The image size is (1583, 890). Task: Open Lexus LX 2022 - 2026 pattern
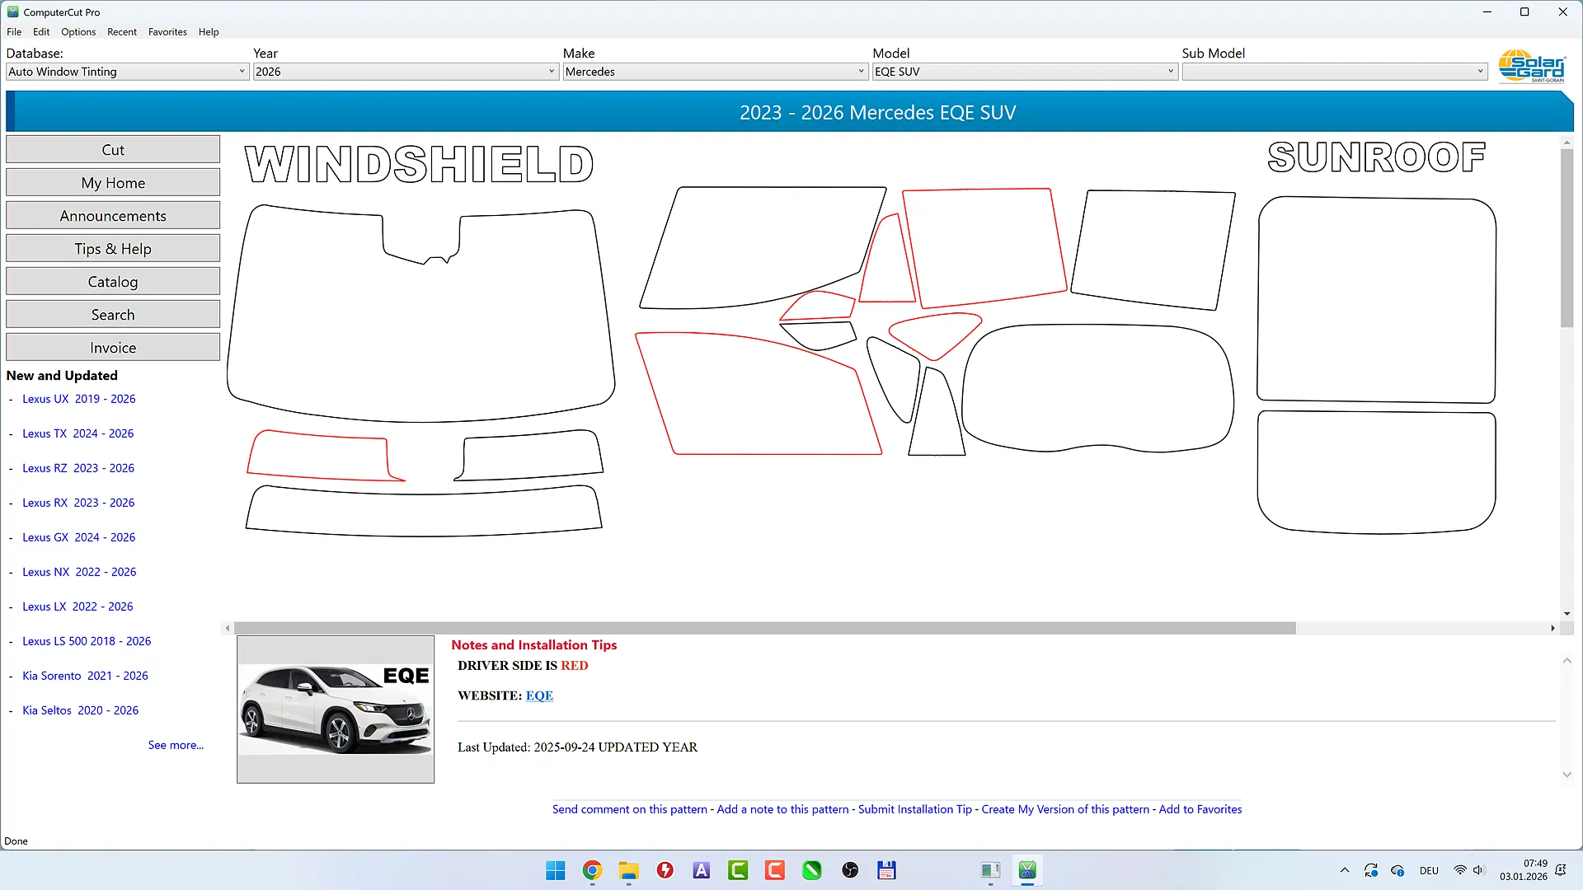(x=78, y=607)
